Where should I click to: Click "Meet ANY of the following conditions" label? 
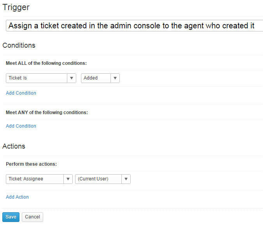(x=47, y=113)
